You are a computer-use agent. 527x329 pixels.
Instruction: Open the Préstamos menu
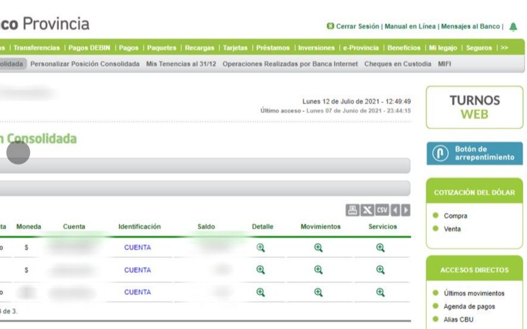[x=272, y=48]
